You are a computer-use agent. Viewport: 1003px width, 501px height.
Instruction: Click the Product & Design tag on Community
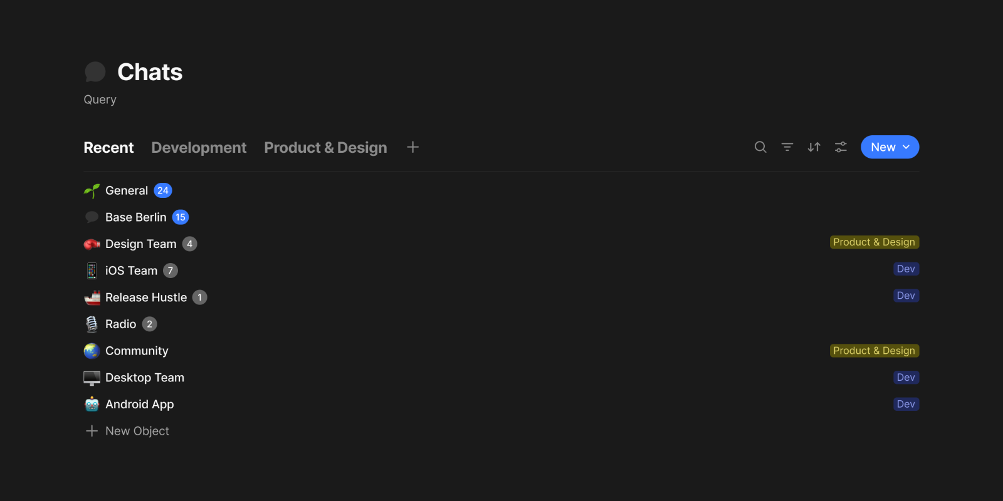pyautogui.click(x=874, y=351)
